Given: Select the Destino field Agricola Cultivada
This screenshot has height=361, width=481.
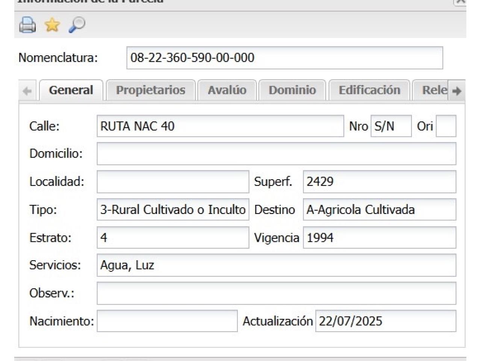Looking at the screenshot, I should click(x=379, y=210).
